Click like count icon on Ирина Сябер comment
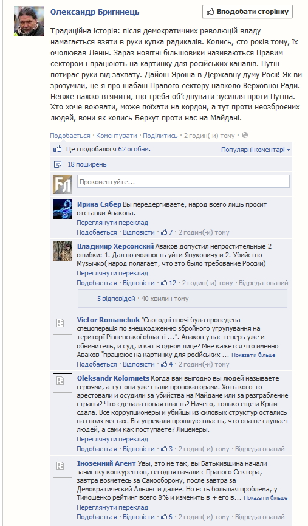308x526 pixels. [164, 232]
